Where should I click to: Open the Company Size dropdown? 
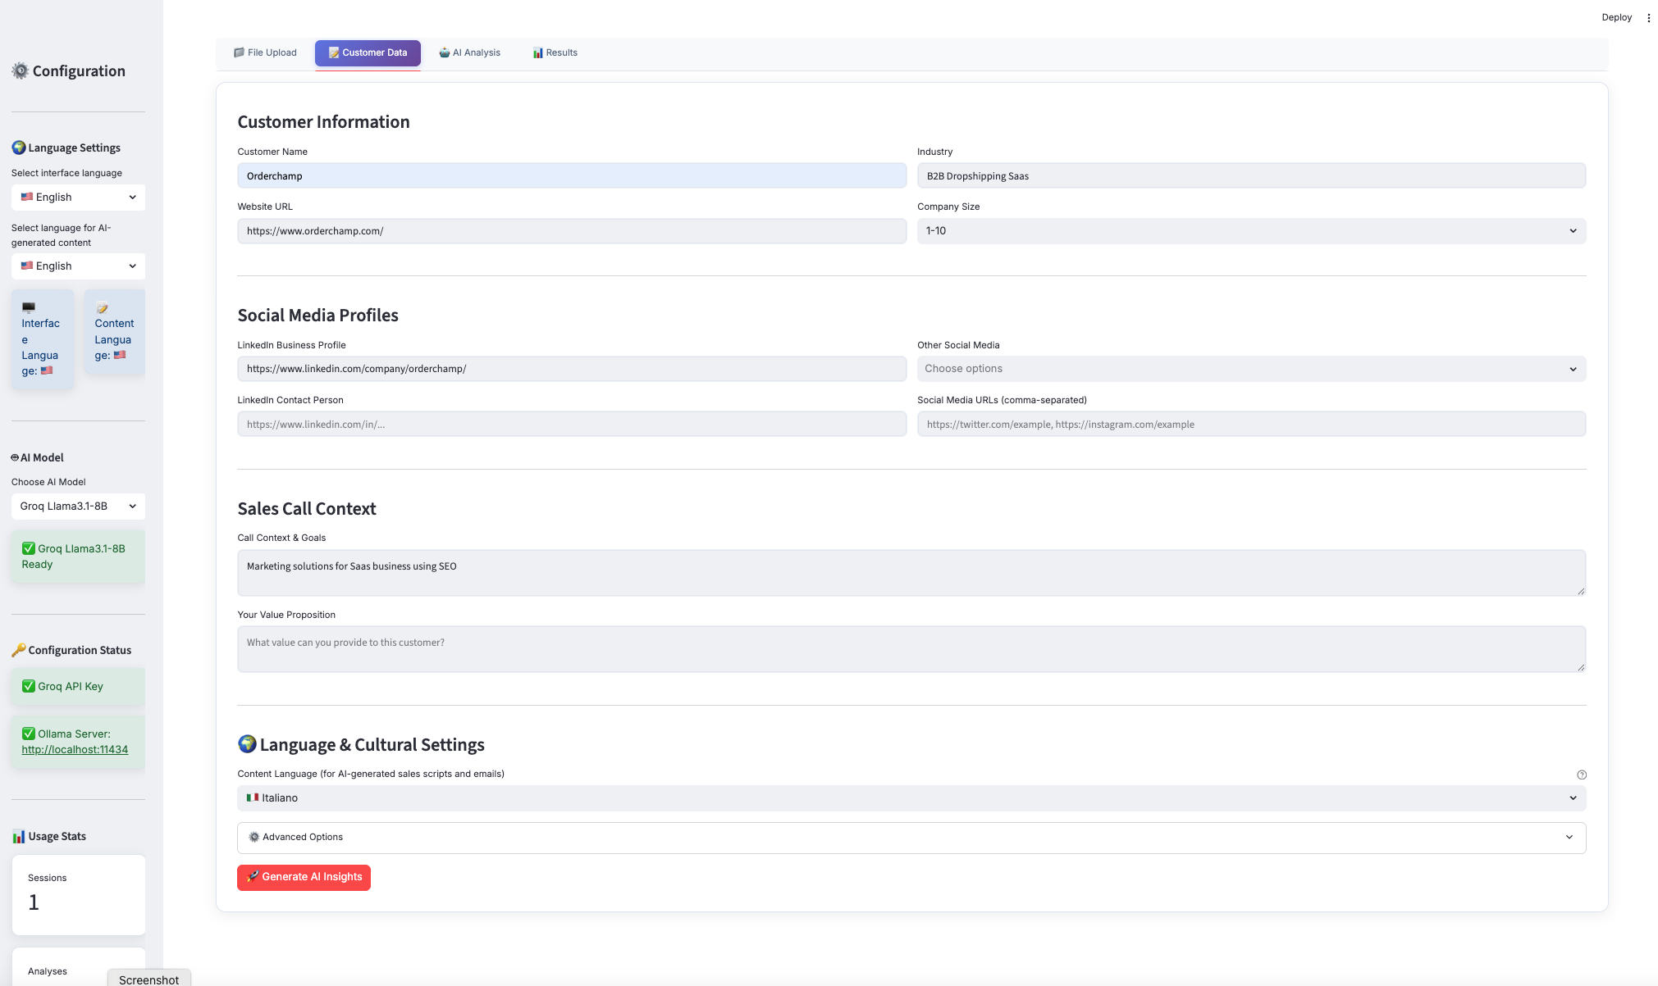tap(1250, 231)
